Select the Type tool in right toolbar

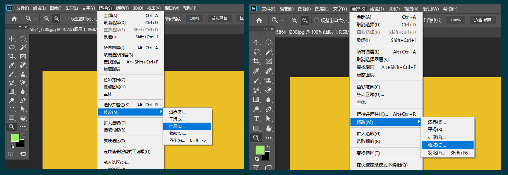256,119
